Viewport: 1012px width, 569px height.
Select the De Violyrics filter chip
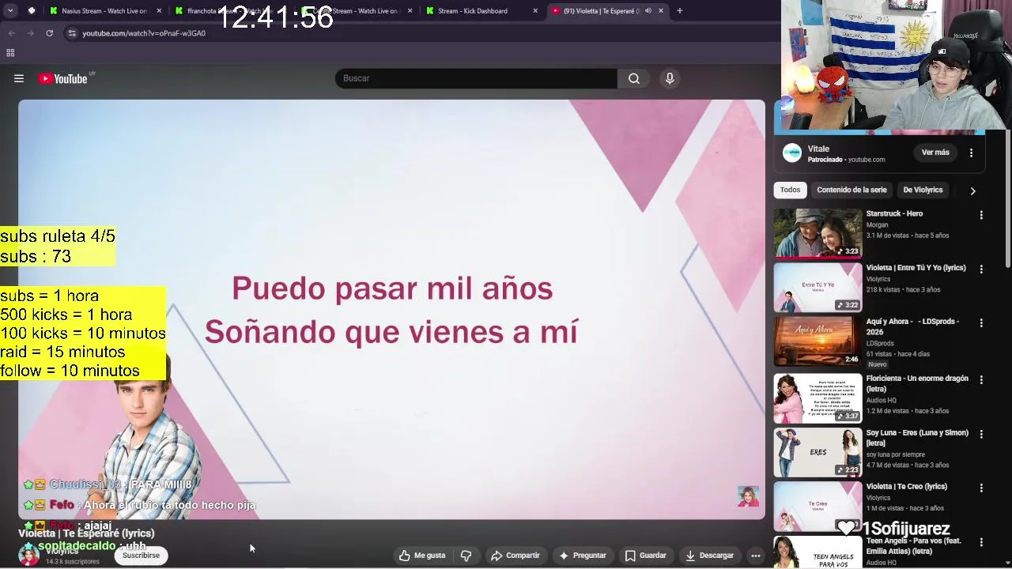923,190
